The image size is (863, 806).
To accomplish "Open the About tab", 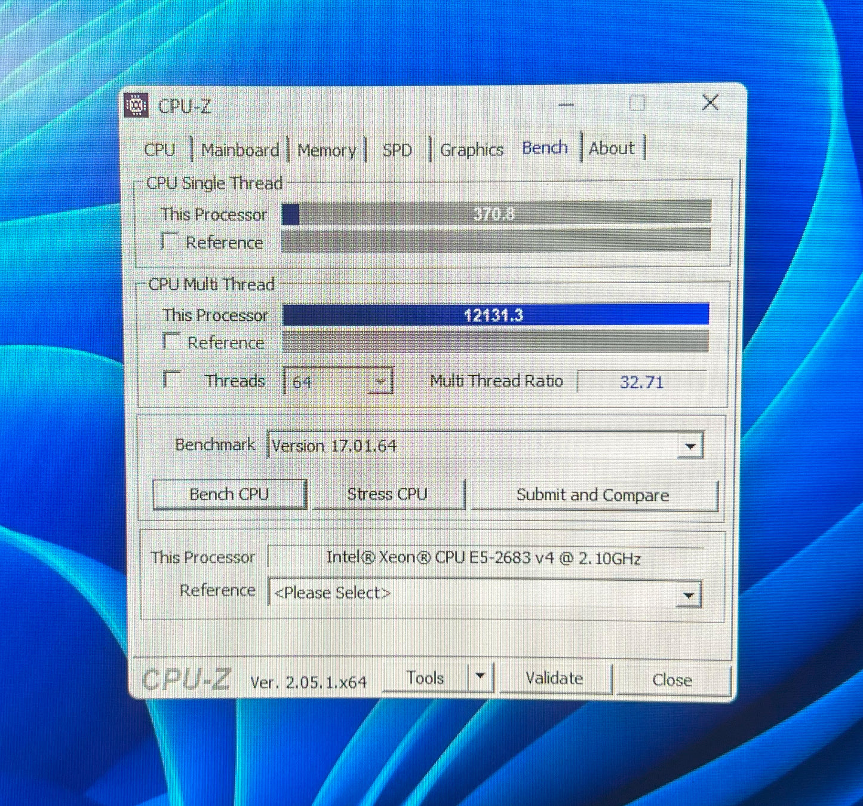I will coord(612,148).
